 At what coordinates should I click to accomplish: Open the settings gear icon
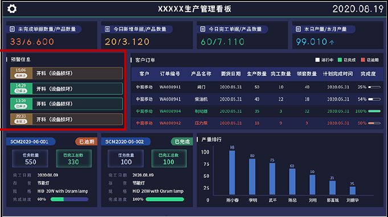click(x=12, y=9)
